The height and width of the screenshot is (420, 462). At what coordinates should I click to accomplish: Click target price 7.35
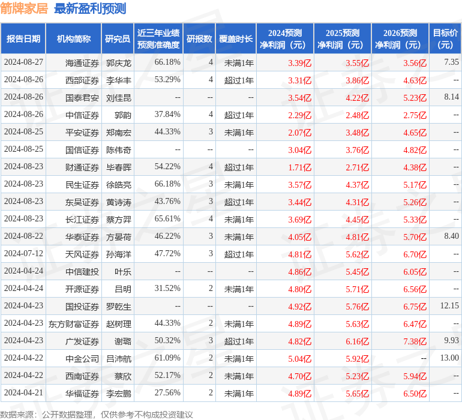451,62
